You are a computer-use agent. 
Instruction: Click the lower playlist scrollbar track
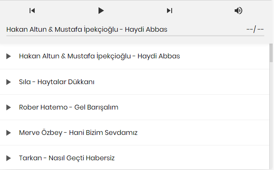coord(271,127)
